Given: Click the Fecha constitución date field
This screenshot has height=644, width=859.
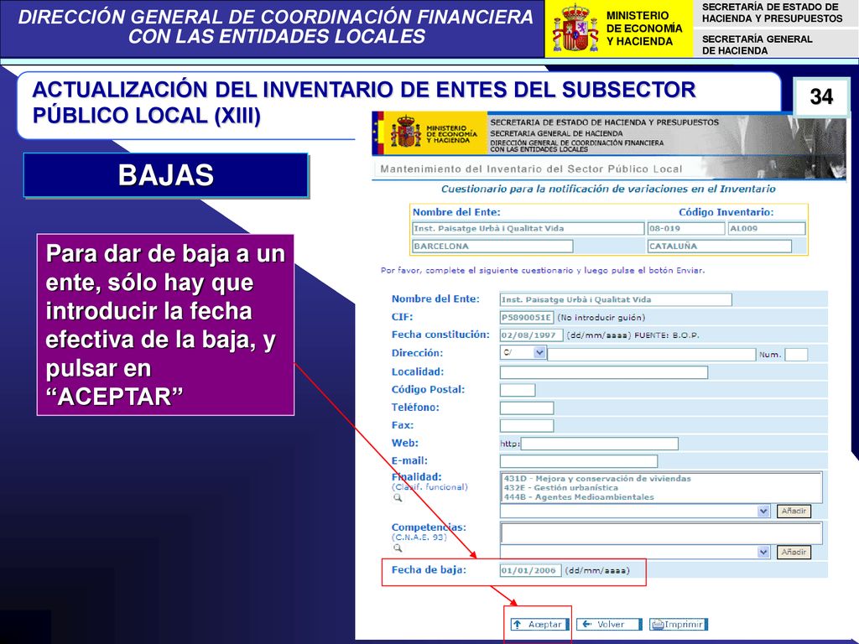Looking at the screenshot, I should [x=531, y=335].
